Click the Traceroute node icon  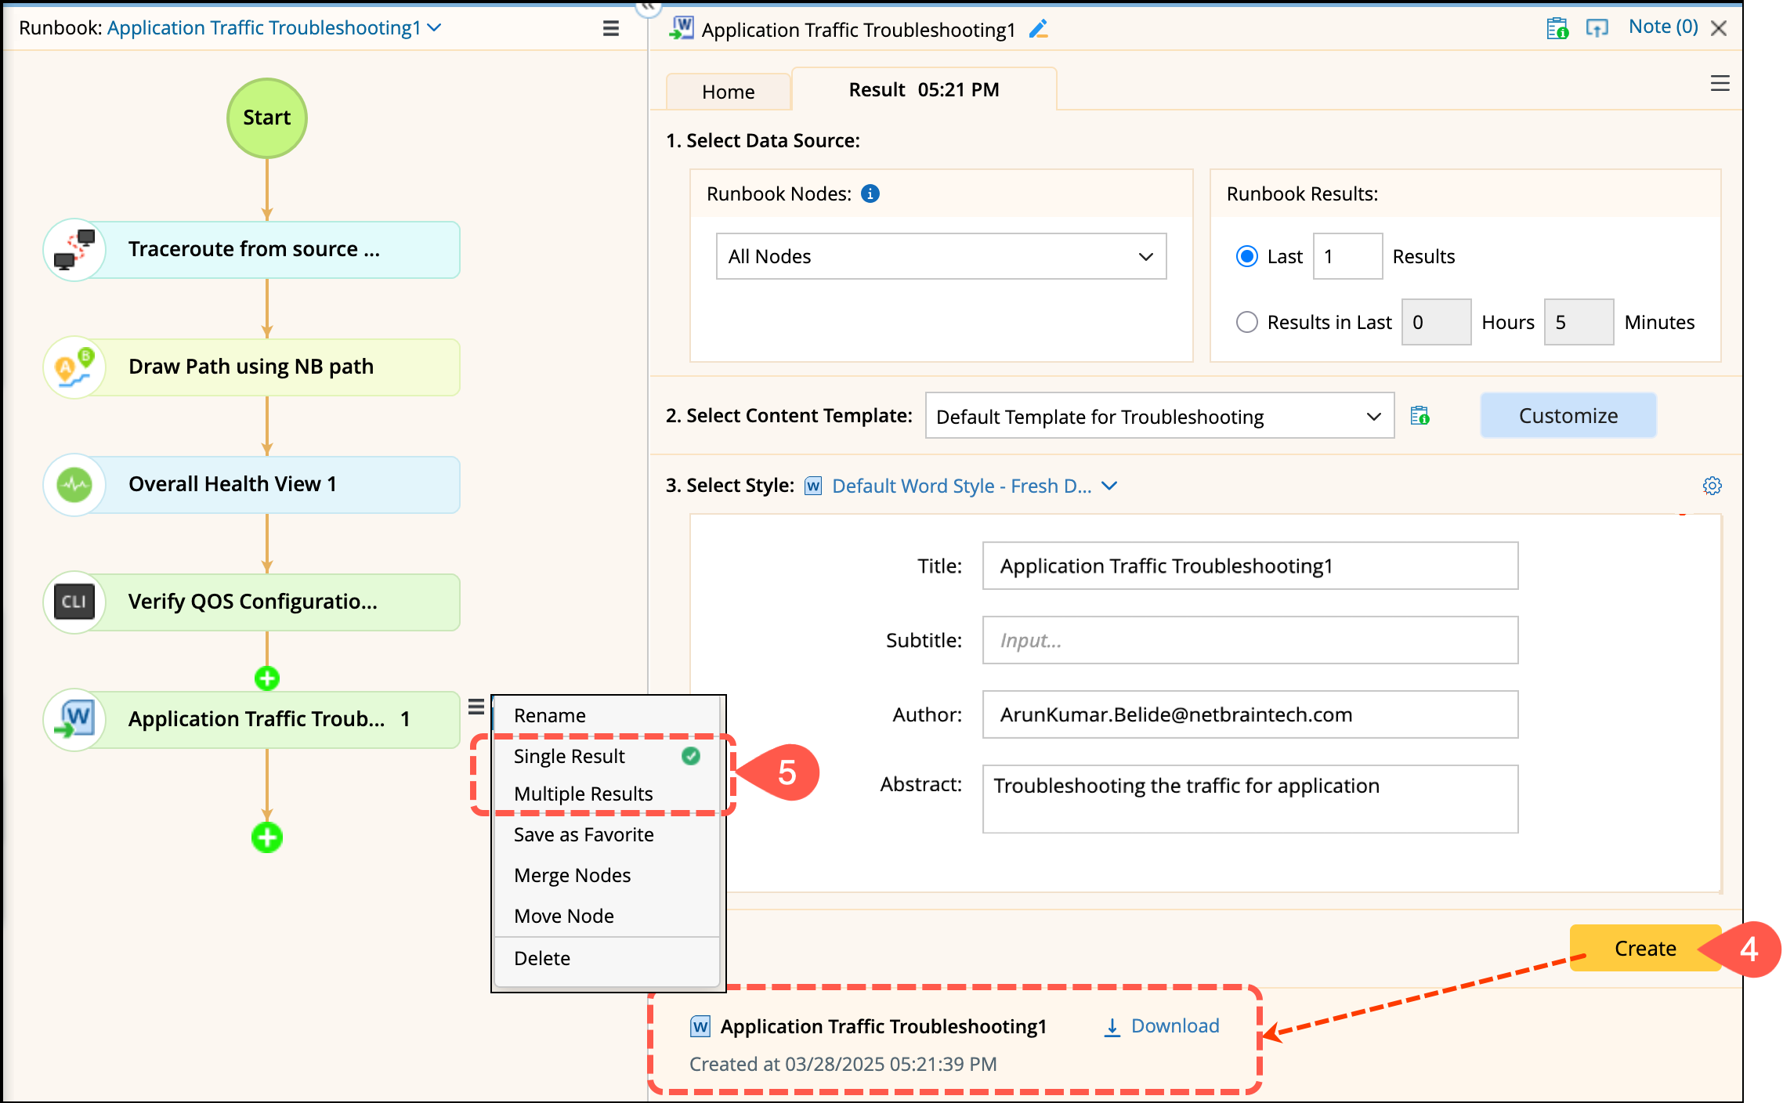(x=74, y=249)
